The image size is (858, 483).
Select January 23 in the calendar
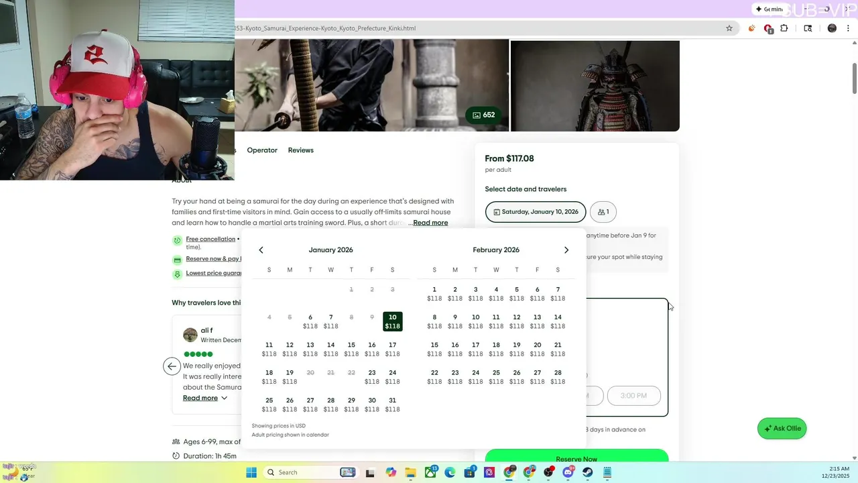[x=372, y=377]
